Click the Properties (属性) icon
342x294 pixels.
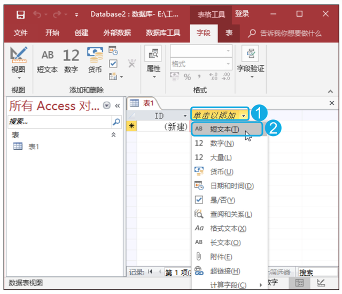pos(153,62)
